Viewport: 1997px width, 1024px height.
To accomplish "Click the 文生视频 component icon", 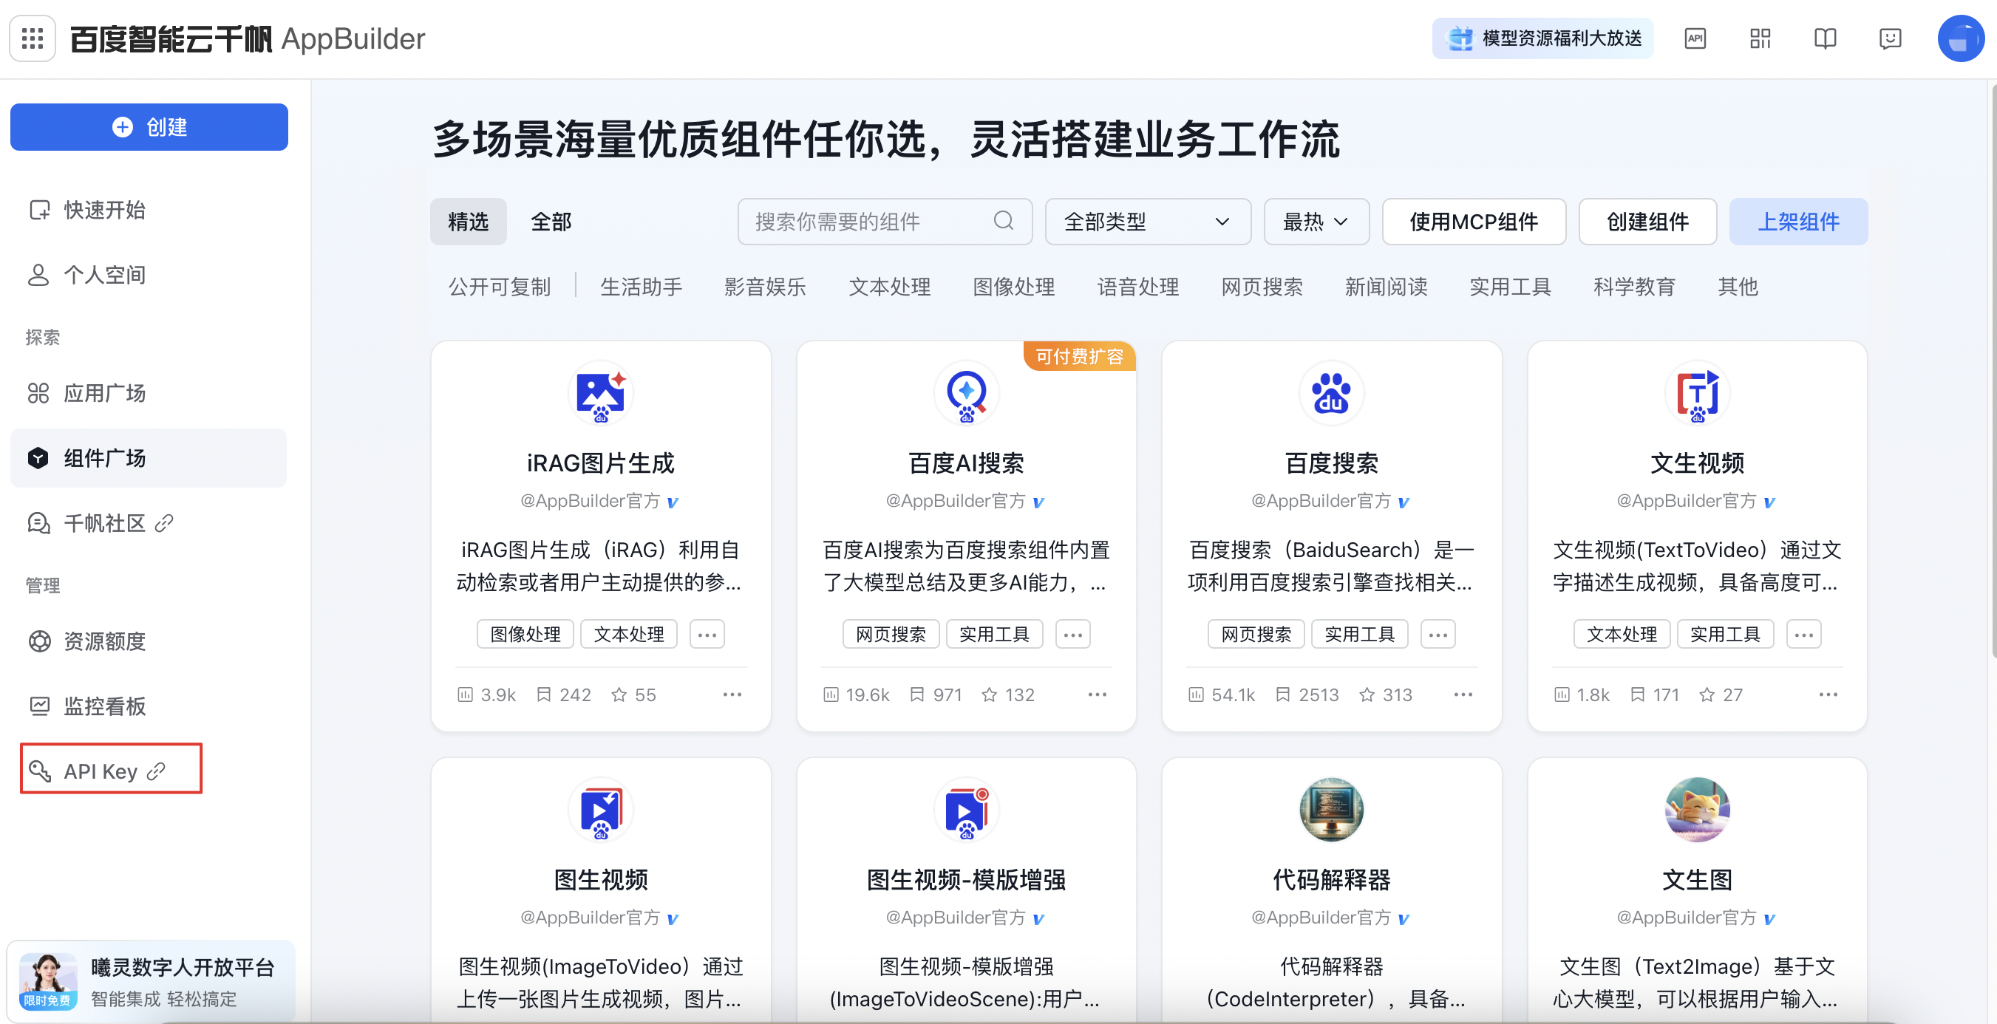I will (x=1696, y=393).
